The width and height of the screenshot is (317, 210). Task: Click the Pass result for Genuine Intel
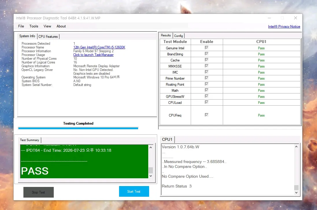point(261,48)
